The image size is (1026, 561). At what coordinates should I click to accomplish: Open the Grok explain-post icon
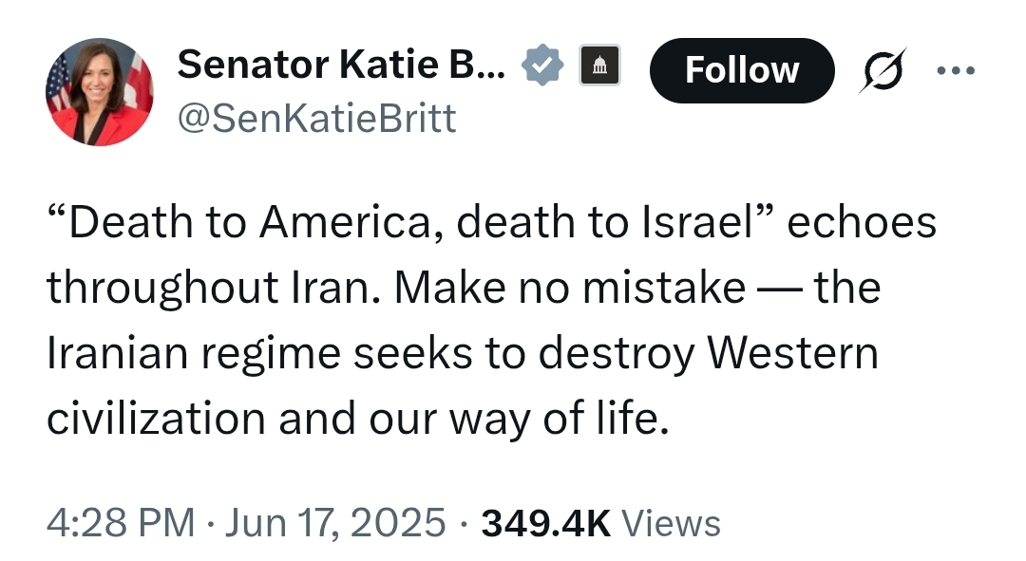[x=883, y=70]
